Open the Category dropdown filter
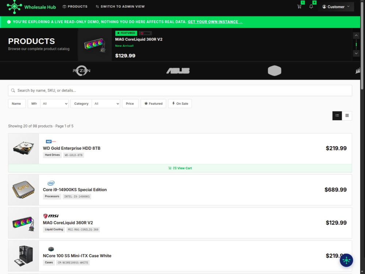Screen dimensions: 365x274 tap(106, 104)
